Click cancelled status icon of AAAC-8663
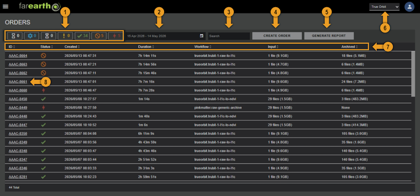The width and height of the screenshot is (420, 196). (43, 64)
